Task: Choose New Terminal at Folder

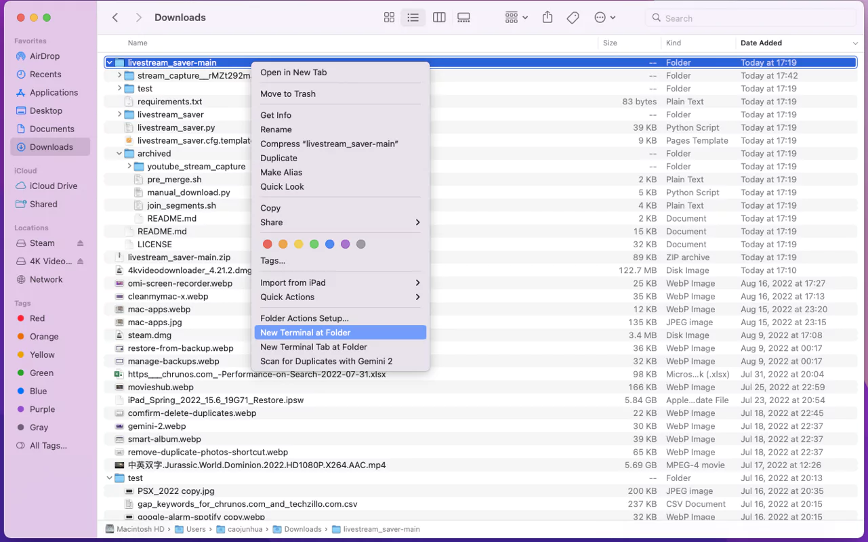Action: click(306, 333)
